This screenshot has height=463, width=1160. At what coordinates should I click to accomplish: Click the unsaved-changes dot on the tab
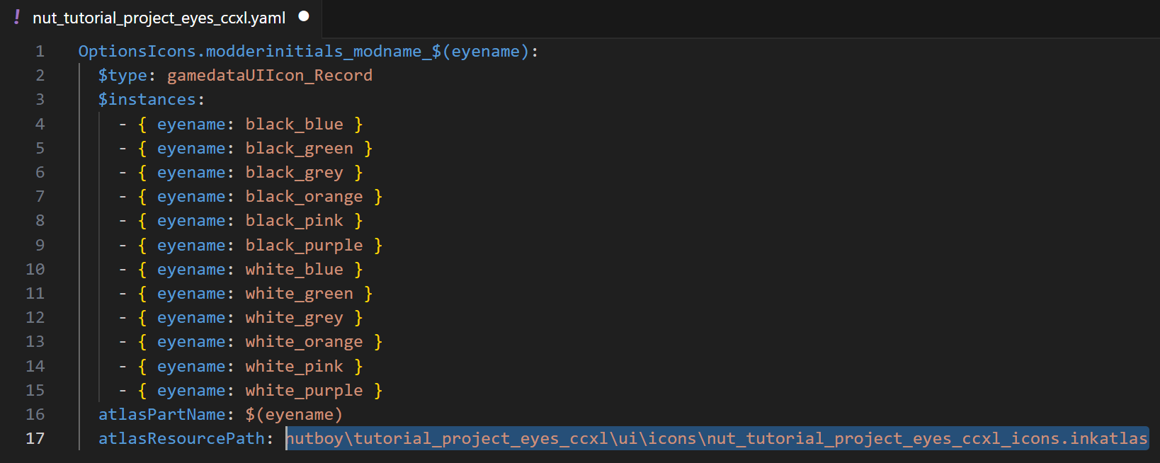[304, 16]
